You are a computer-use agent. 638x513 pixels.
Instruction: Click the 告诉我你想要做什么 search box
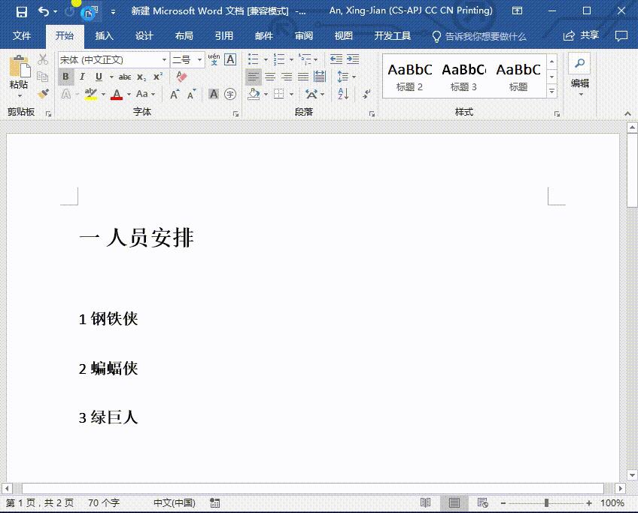[486, 35]
